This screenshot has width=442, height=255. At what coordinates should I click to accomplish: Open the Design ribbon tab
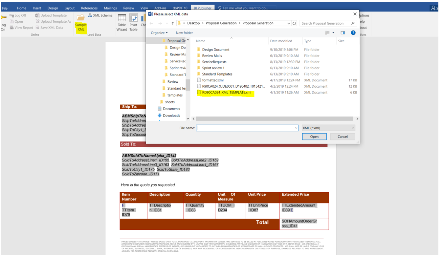pos(53,8)
